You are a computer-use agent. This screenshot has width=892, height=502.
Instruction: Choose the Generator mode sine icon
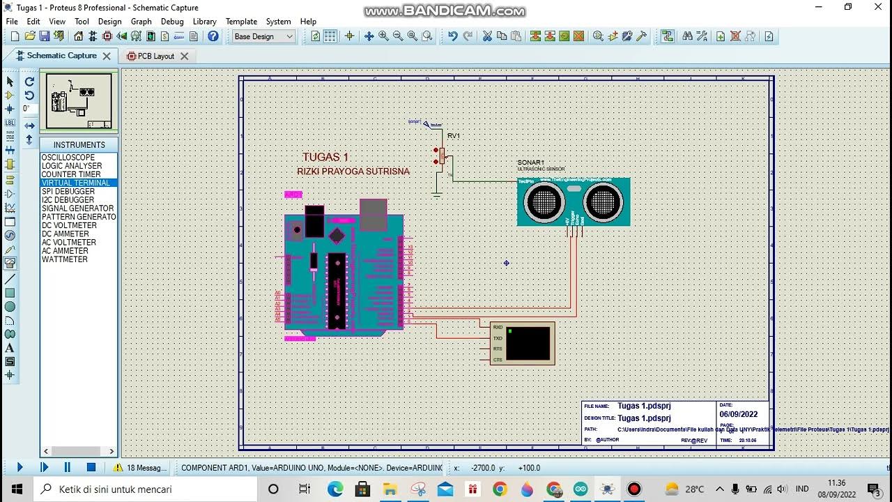10,235
